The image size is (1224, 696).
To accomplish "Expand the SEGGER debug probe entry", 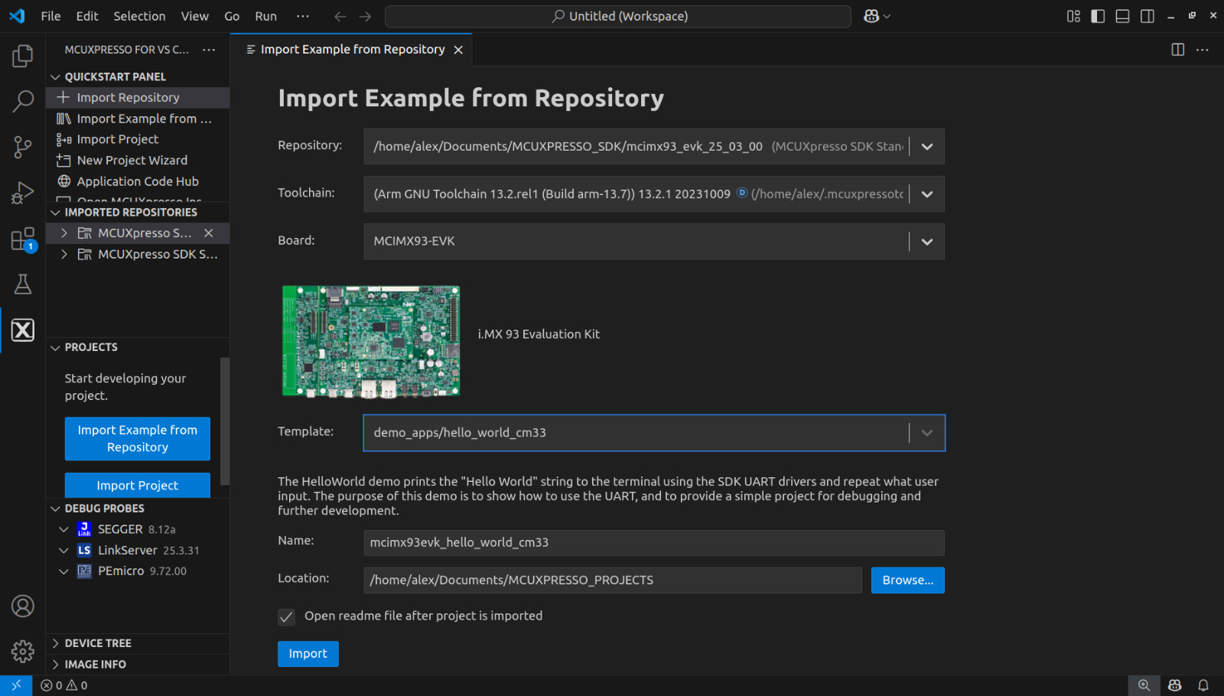I will (x=64, y=529).
